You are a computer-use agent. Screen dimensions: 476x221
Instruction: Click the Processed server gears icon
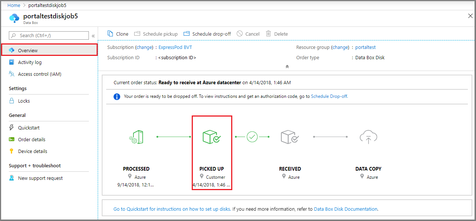tap(136, 137)
